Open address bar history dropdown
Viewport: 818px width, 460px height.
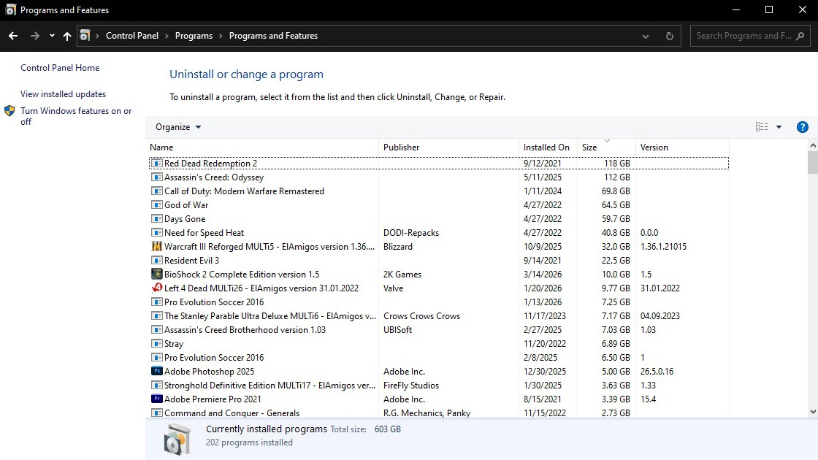coord(646,36)
